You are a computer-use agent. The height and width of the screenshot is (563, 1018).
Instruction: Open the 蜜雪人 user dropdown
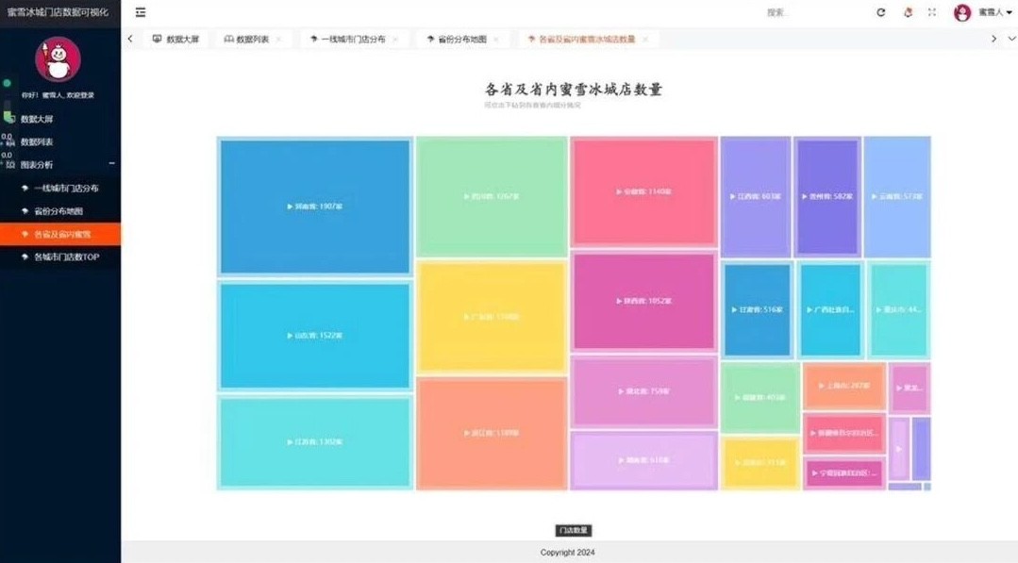tap(994, 12)
